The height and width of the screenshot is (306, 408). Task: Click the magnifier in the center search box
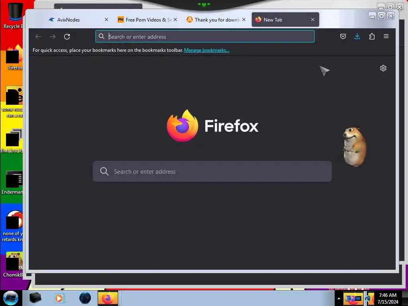(x=104, y=171)
